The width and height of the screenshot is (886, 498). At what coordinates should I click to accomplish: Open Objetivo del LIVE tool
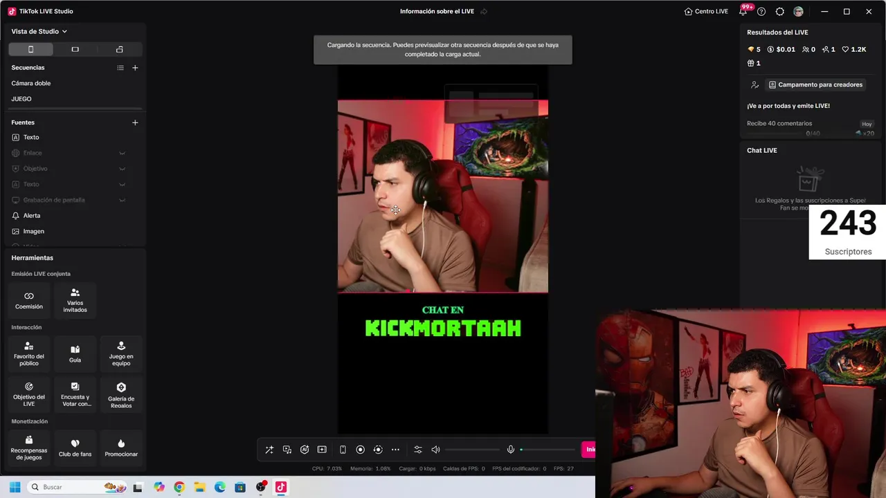[x=29, y=394]
